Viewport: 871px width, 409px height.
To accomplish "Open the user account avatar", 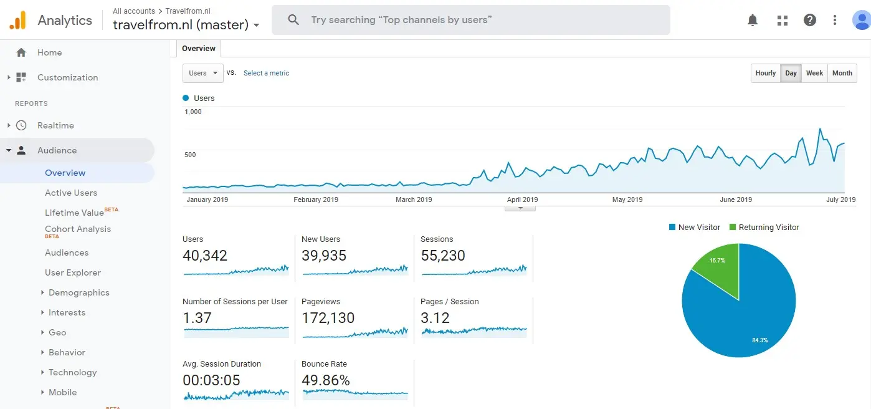I will pos(862,20).
